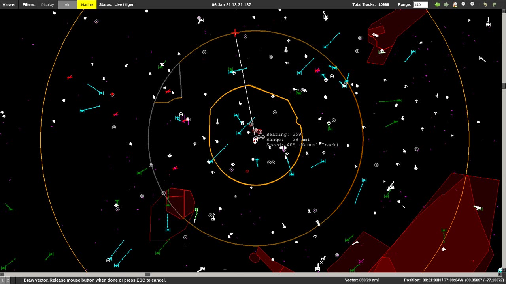Screen dimensions: 506x284
Task: Click the 'Vector: 359/29 nmi' status readout
Action: [362, 280]
